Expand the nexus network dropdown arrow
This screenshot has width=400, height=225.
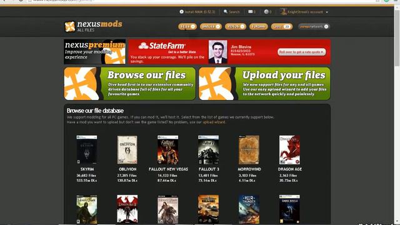[x=326, y=26]
